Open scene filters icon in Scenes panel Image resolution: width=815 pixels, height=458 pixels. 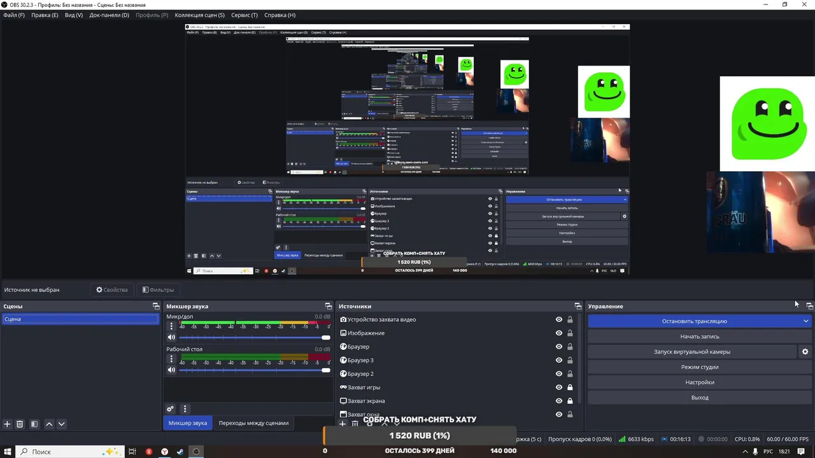point(34,424)
